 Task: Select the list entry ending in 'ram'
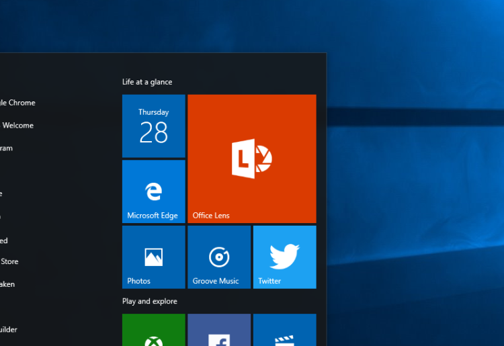pyautogui.click(x=6, y=148)
